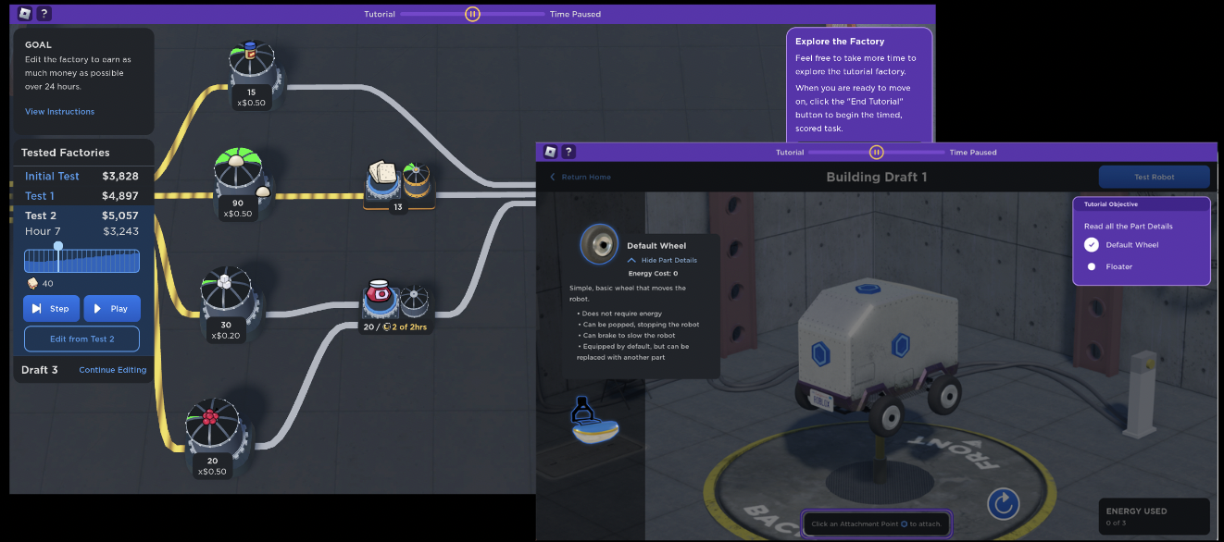Click the Play button
Image resolution: width=1224 pixels, height=542 pixels.
pyautogui.click(x=112, y=309)
